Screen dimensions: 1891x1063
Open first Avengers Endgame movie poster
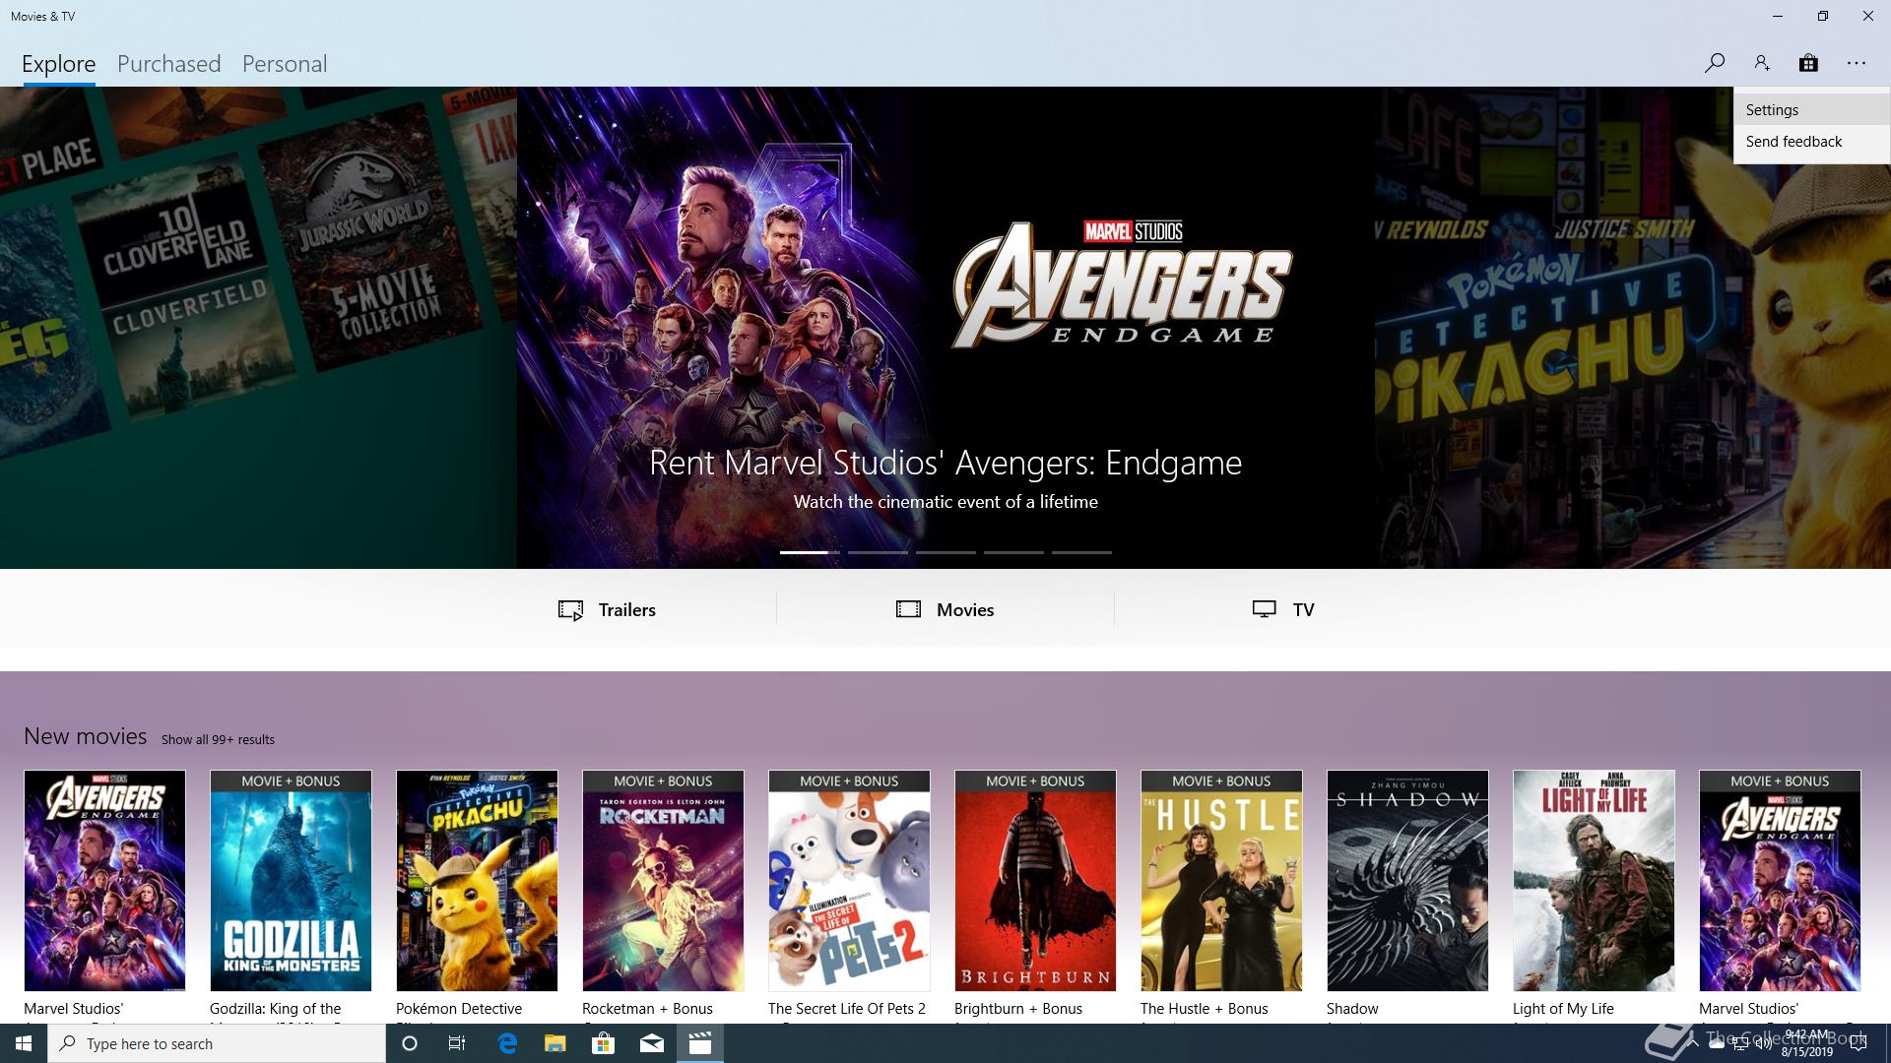pyautogui.click(x=104, y=880)
